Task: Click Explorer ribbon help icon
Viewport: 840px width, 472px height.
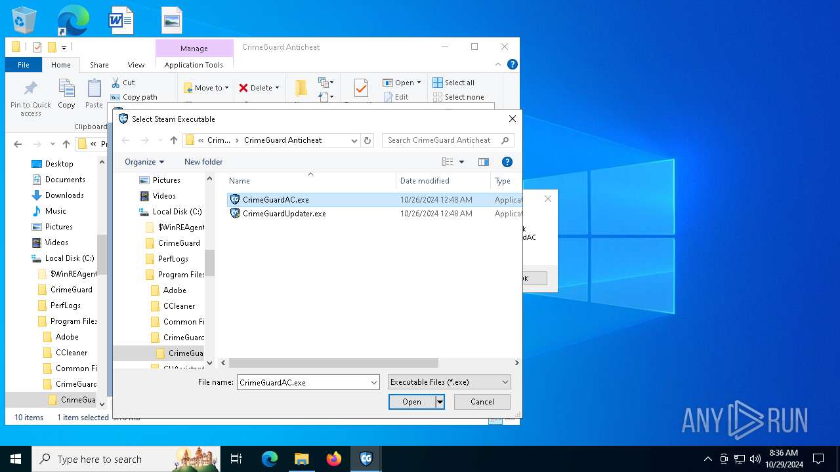Action: pyautogui.click(x=513, y=64)
